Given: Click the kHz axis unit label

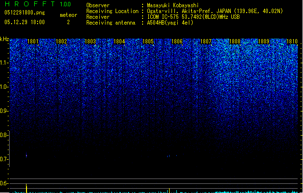Looking at the screenshot, I should (4, 39).
